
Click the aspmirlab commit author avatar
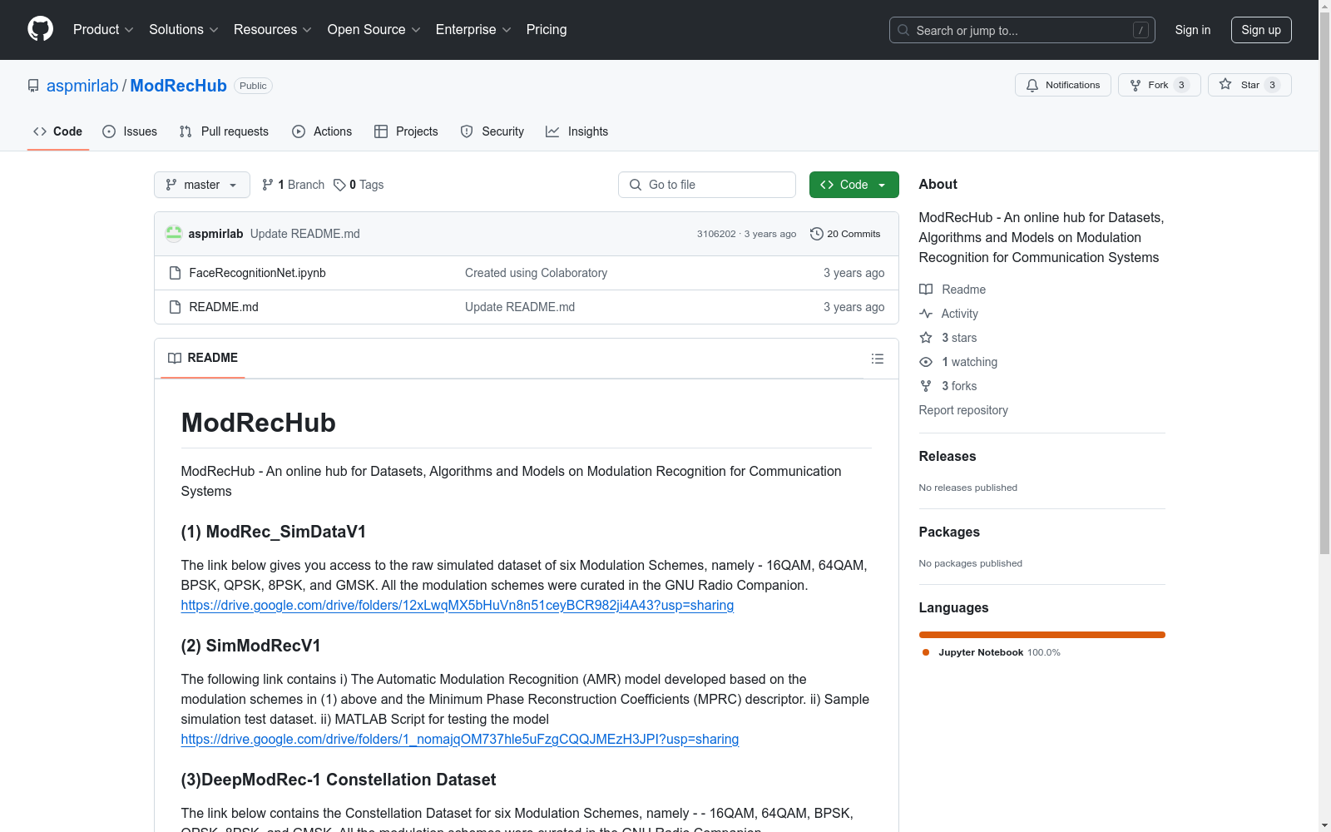pos(174,234)
